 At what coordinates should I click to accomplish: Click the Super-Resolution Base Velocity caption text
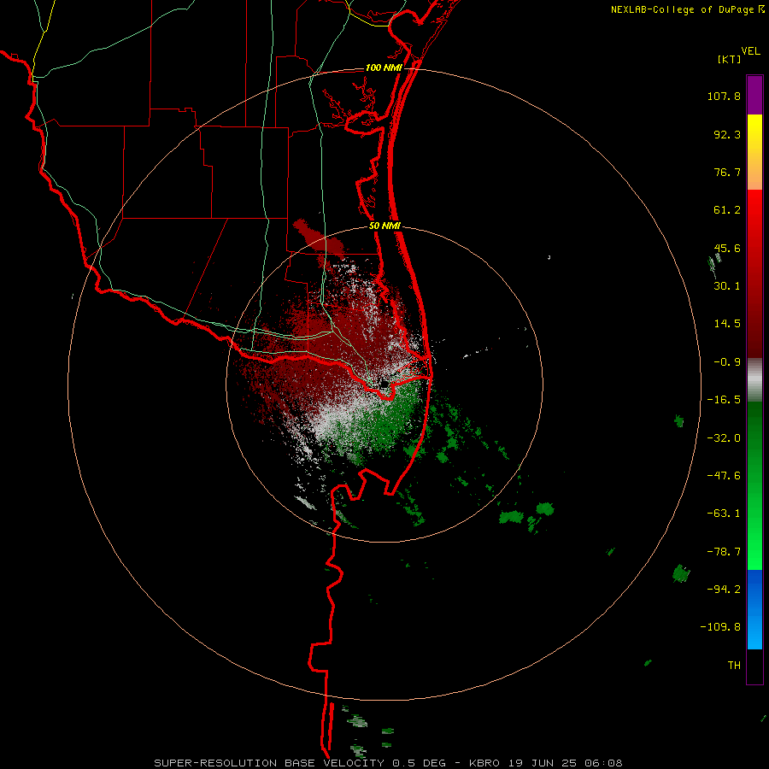coord(388,763)
